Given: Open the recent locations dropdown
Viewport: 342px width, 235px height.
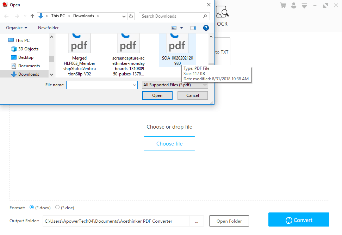Looking at the screenshot, I should point(25,16).
